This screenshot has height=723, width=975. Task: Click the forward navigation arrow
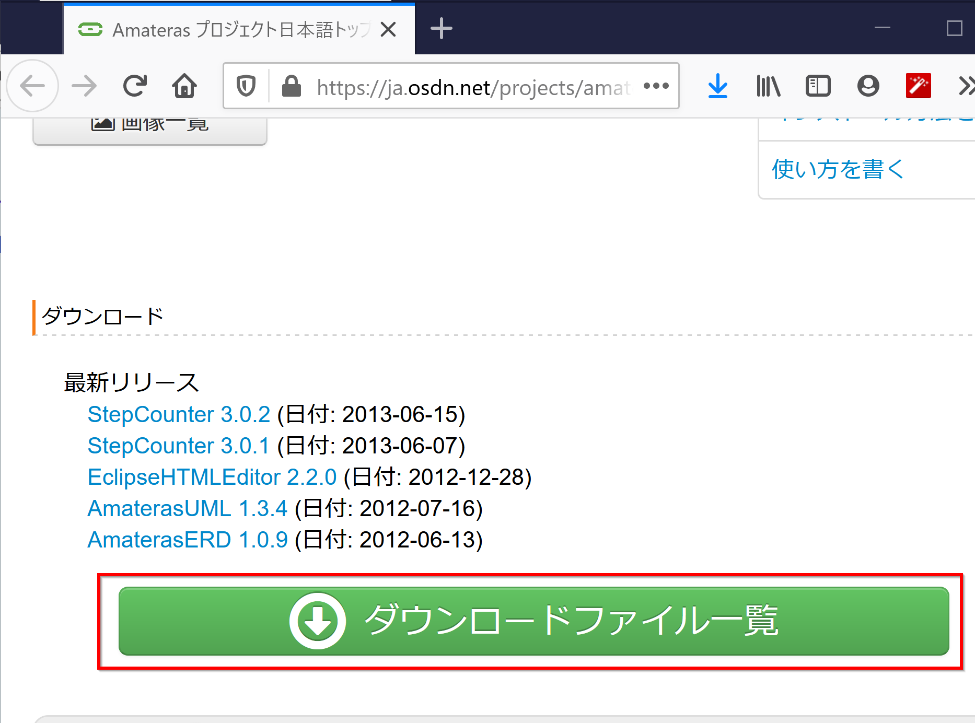point(84,86)
